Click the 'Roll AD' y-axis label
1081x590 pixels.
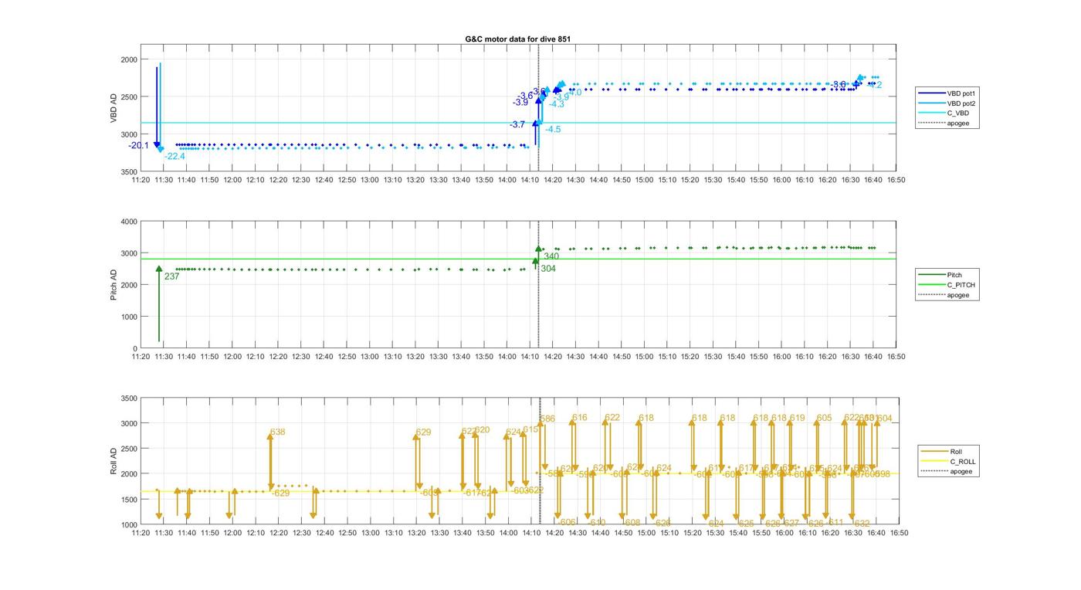114,461
